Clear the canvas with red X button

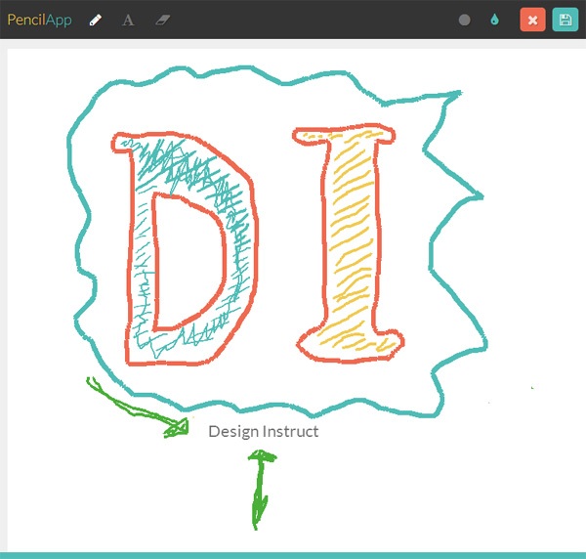coord(532,20)
